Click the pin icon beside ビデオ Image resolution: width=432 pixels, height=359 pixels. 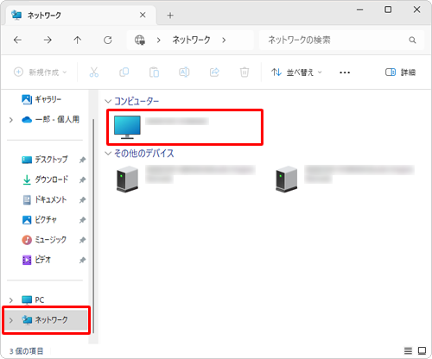coord(82,260)
